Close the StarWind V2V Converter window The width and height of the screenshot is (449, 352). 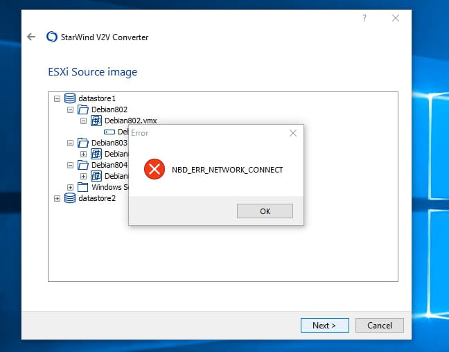[x=396, y=18]
